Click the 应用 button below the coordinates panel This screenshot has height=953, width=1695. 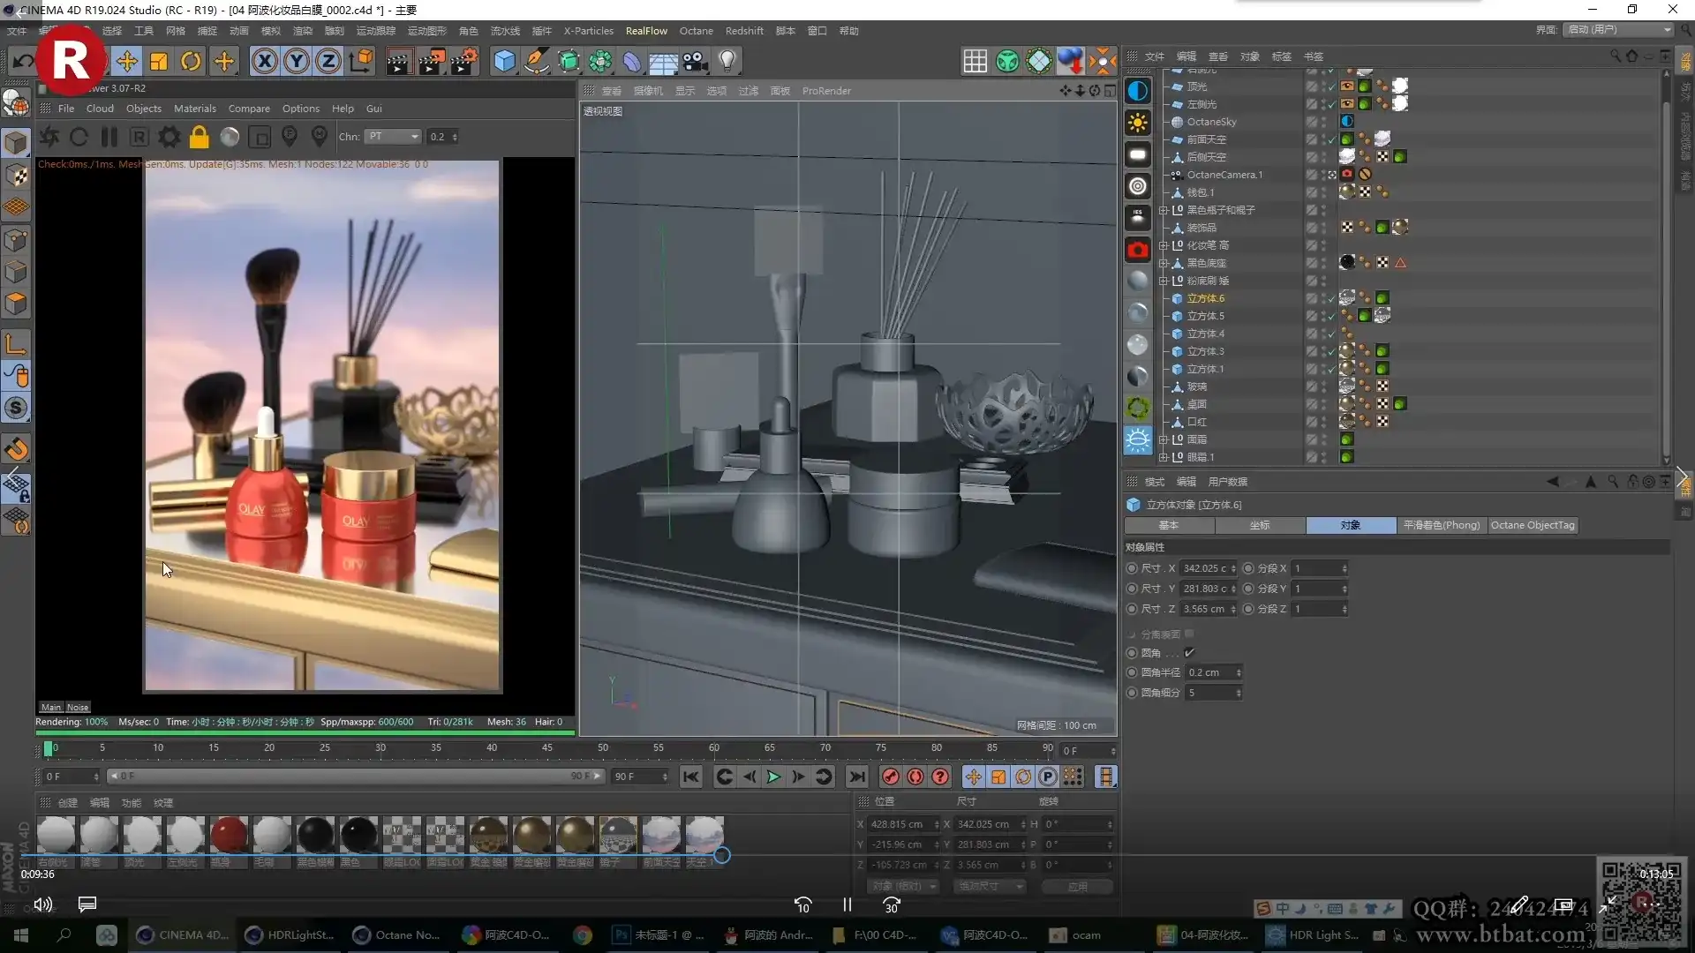1075,886
